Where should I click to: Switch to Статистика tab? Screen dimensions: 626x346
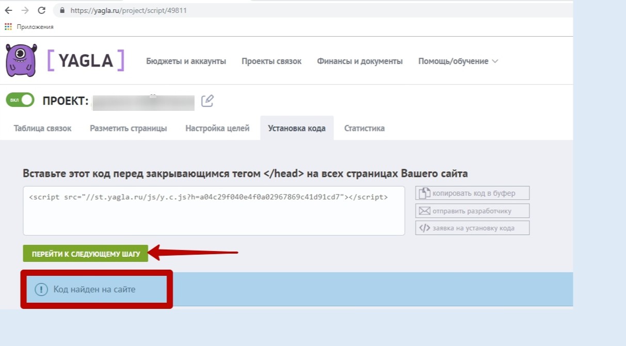[x=364, y=128]
